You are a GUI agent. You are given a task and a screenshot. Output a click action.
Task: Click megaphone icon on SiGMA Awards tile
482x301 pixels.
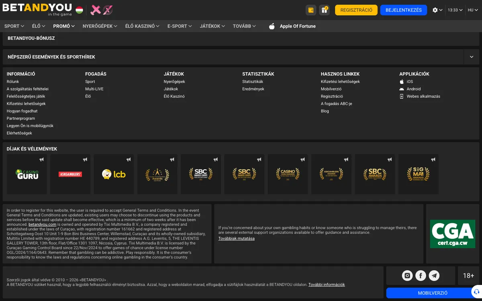point(433,160)
